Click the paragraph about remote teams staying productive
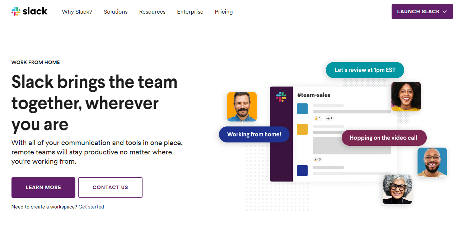The image size is (458, 235). pyautogui.click(x=97, y=152)
